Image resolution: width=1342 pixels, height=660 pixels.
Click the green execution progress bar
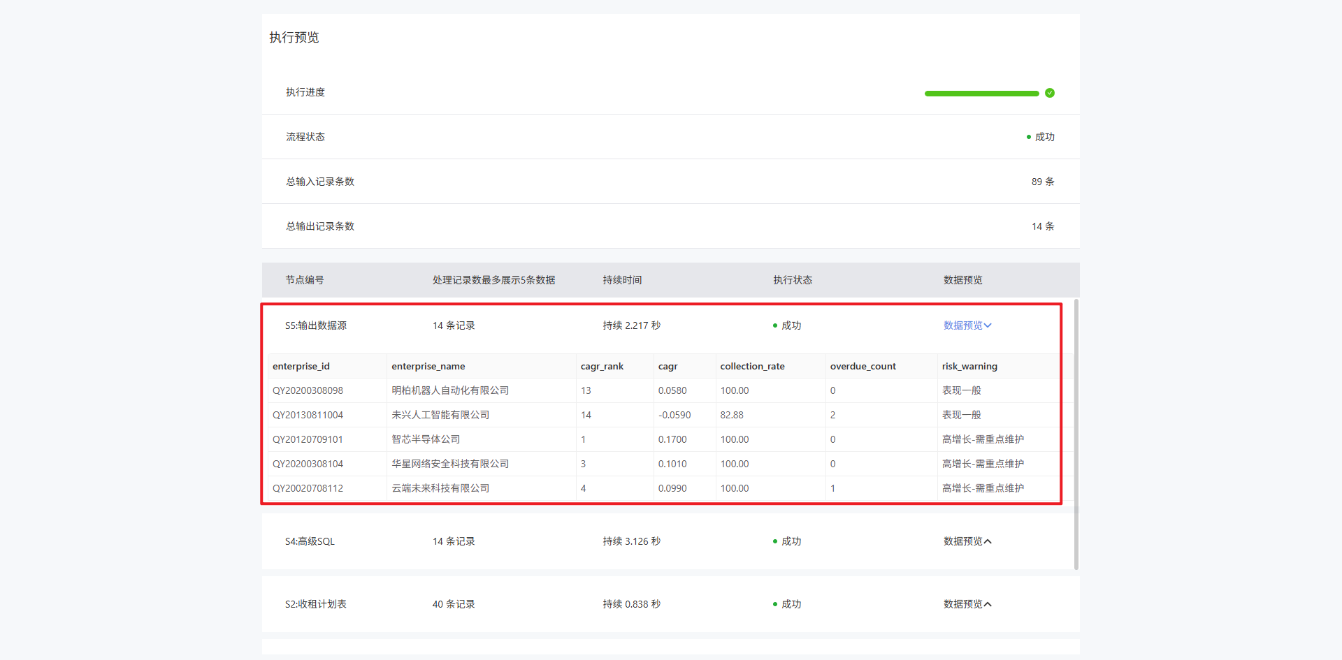[x=981, y=94]
